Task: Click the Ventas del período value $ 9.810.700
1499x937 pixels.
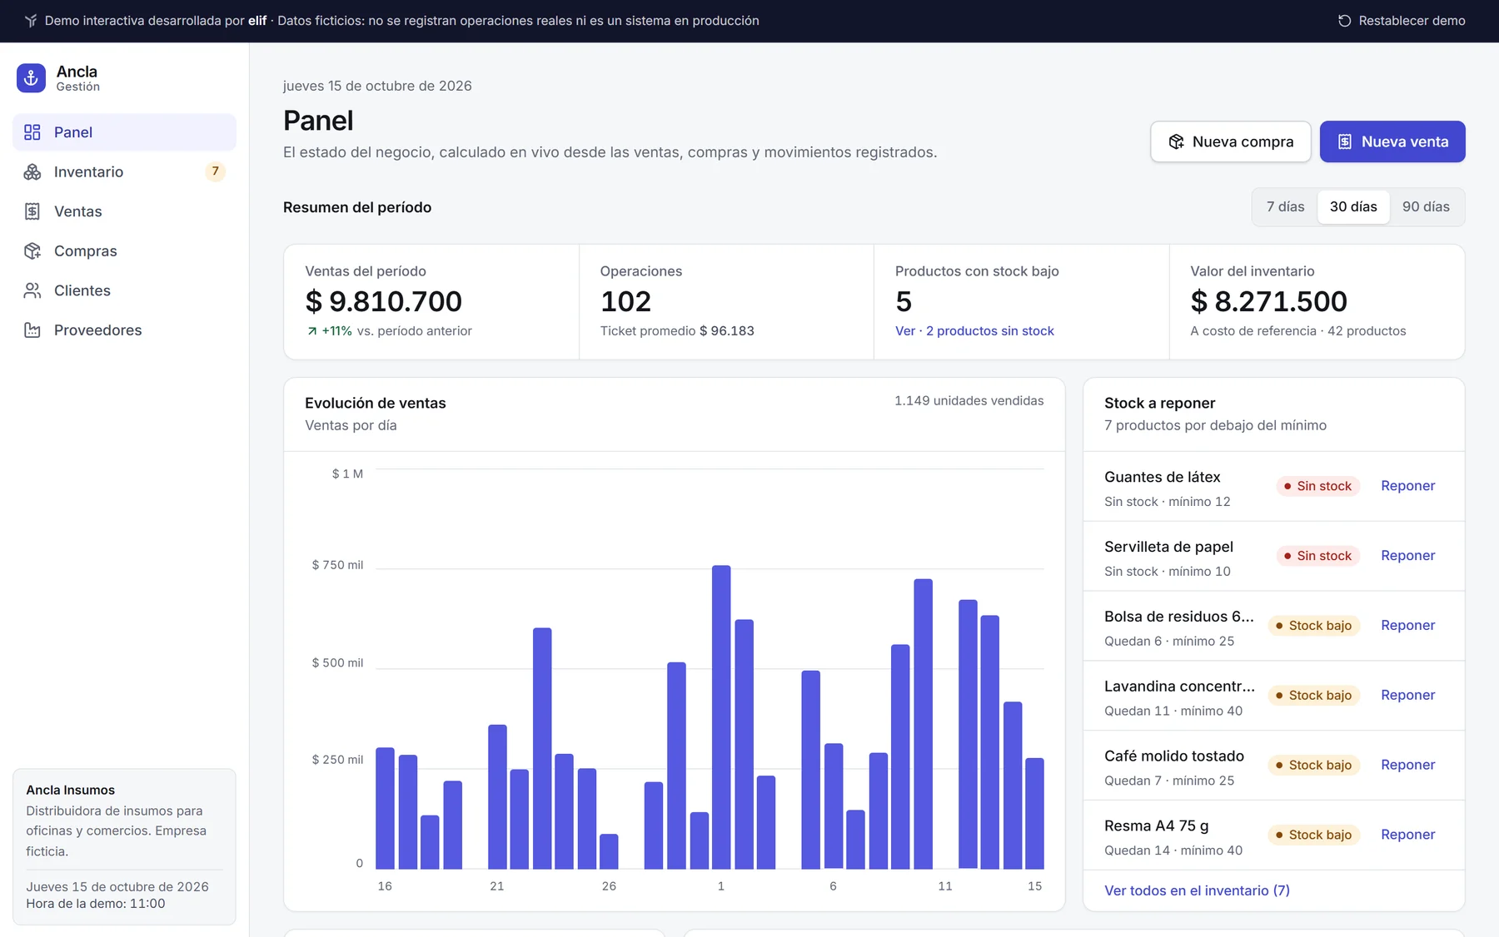Action: click(x=383, y=301)
